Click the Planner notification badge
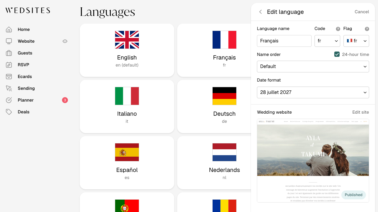Viewport: 378px width, 212px height. pyautogui.click(x=65, y=100)
